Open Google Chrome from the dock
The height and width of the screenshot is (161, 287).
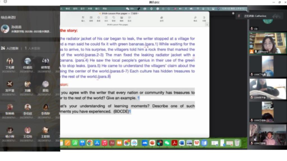[90, 143]
